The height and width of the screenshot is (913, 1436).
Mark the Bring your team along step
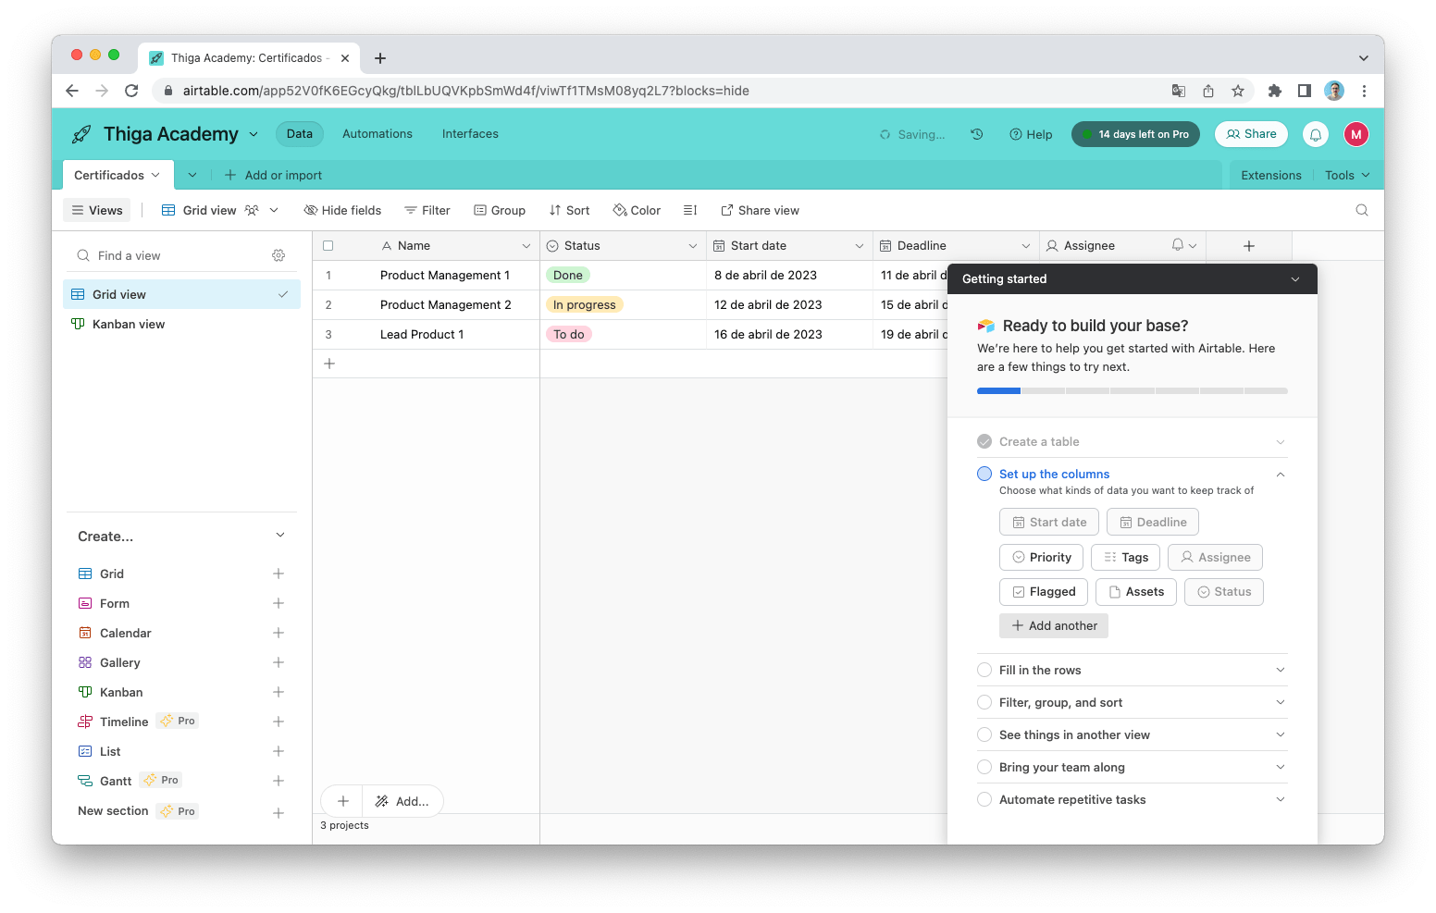point(984,767)
